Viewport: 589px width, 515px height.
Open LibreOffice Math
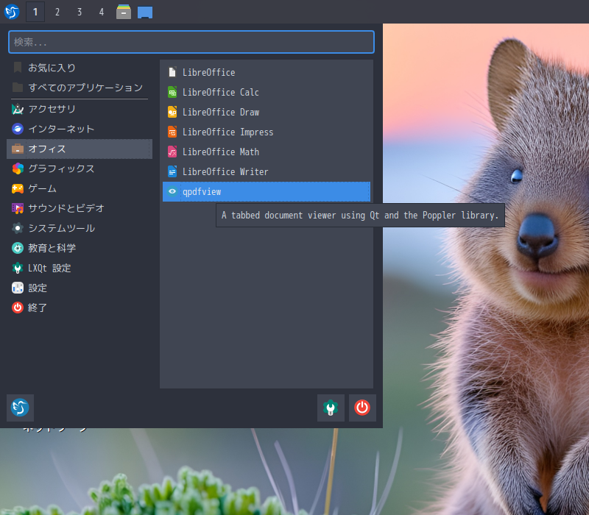tap(220, 152)
